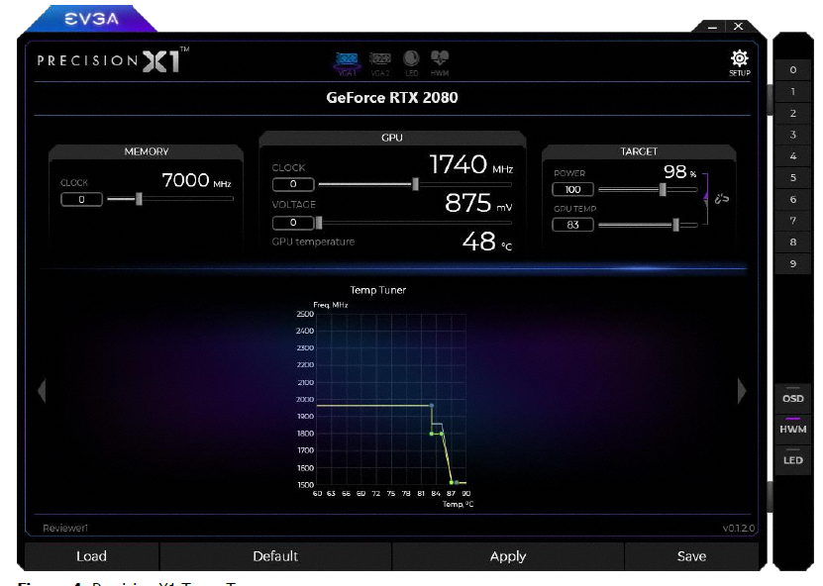This screenshot has width=823, height=586.
Task: Minimize the Precision X1 window
Action: tap(712, 27)
